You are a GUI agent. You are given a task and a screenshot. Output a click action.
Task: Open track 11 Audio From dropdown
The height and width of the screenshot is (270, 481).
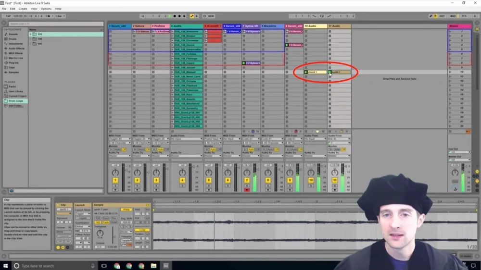(339, 139)
